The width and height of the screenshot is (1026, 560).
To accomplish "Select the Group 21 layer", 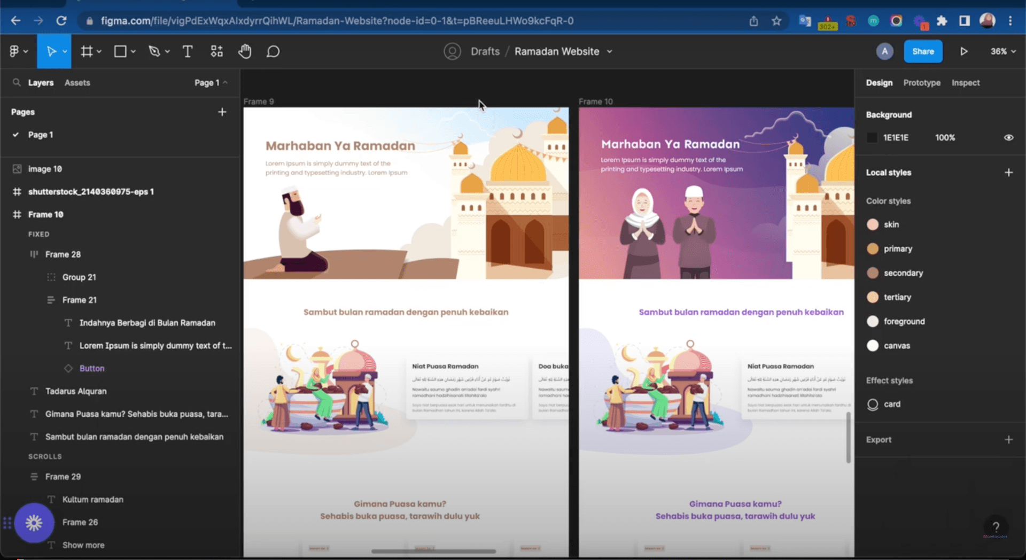I will [x=79, y=277].
